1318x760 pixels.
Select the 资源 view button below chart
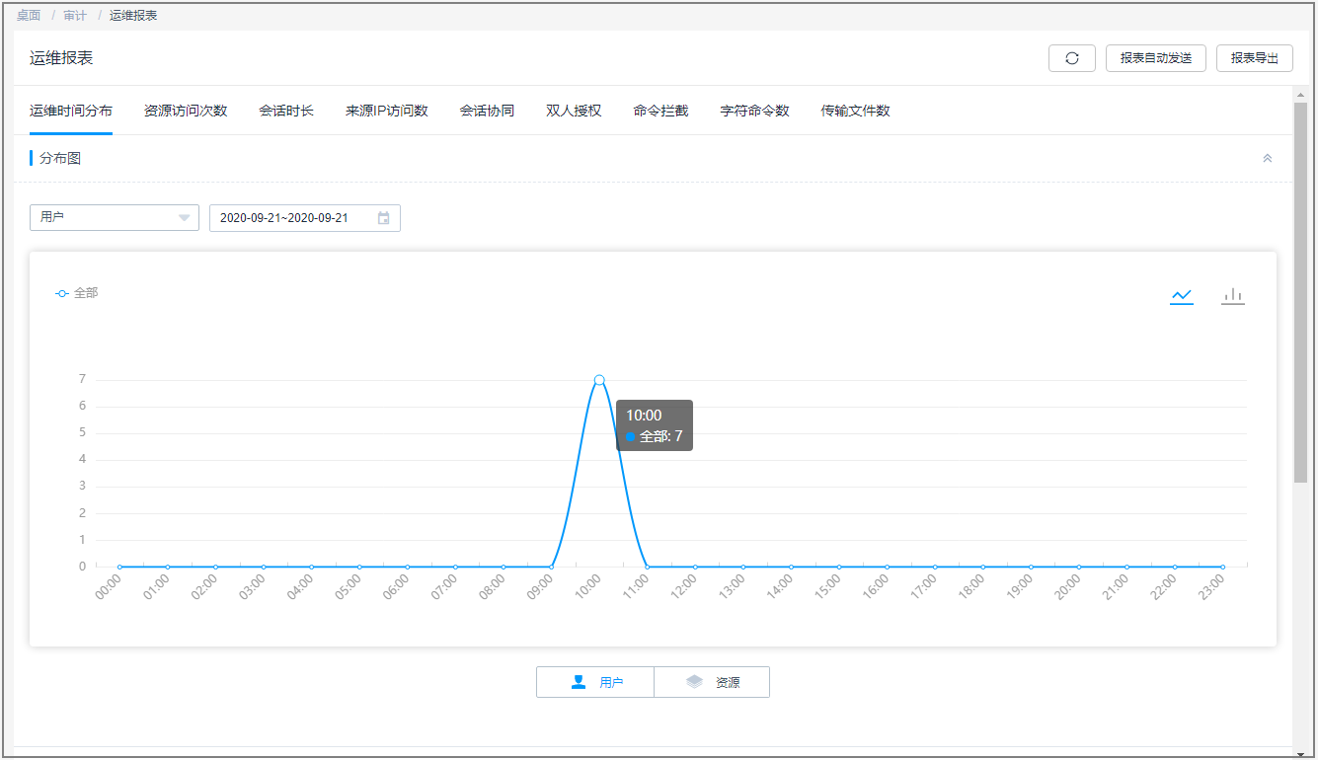point(712,682)
